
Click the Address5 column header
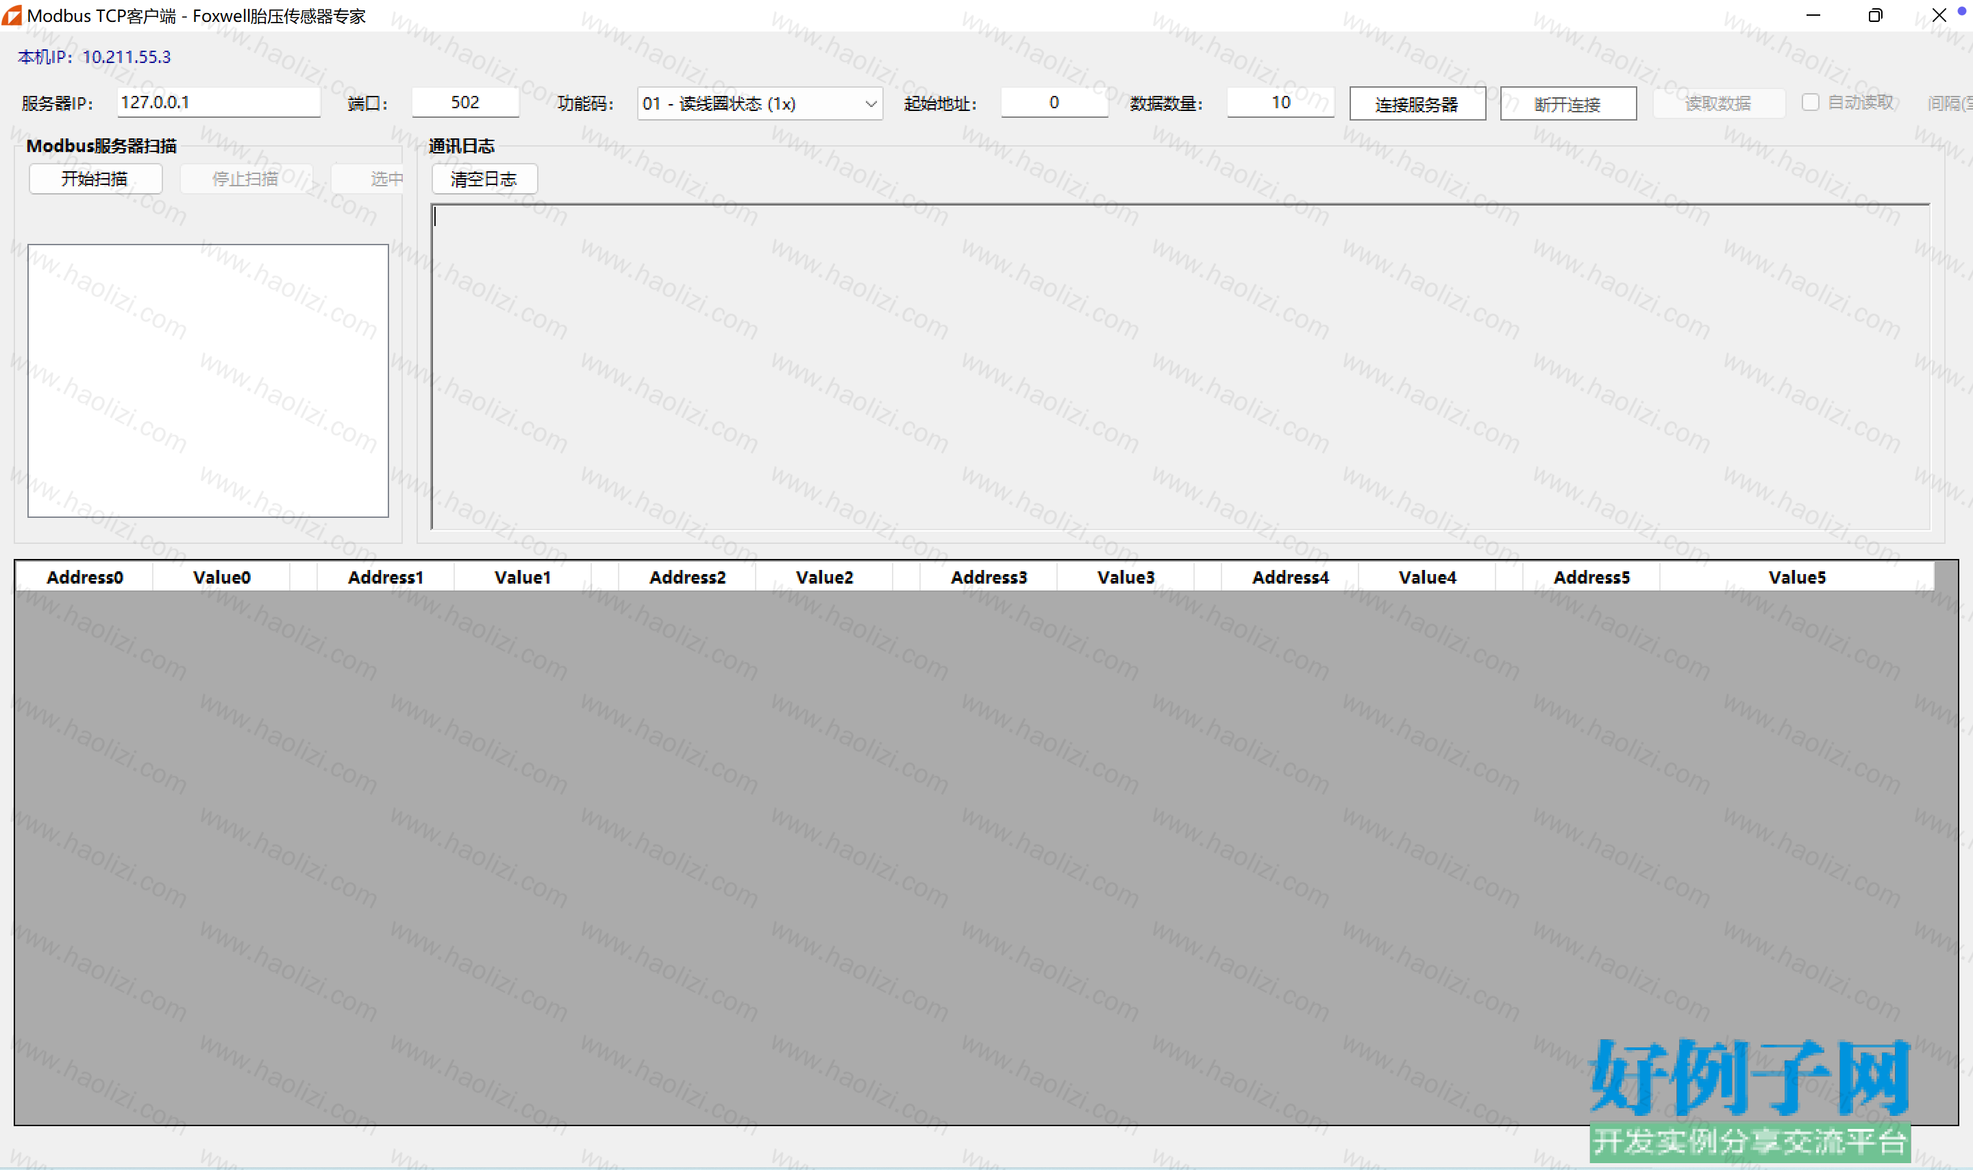pyautogui.click(x=1591, y=577)
